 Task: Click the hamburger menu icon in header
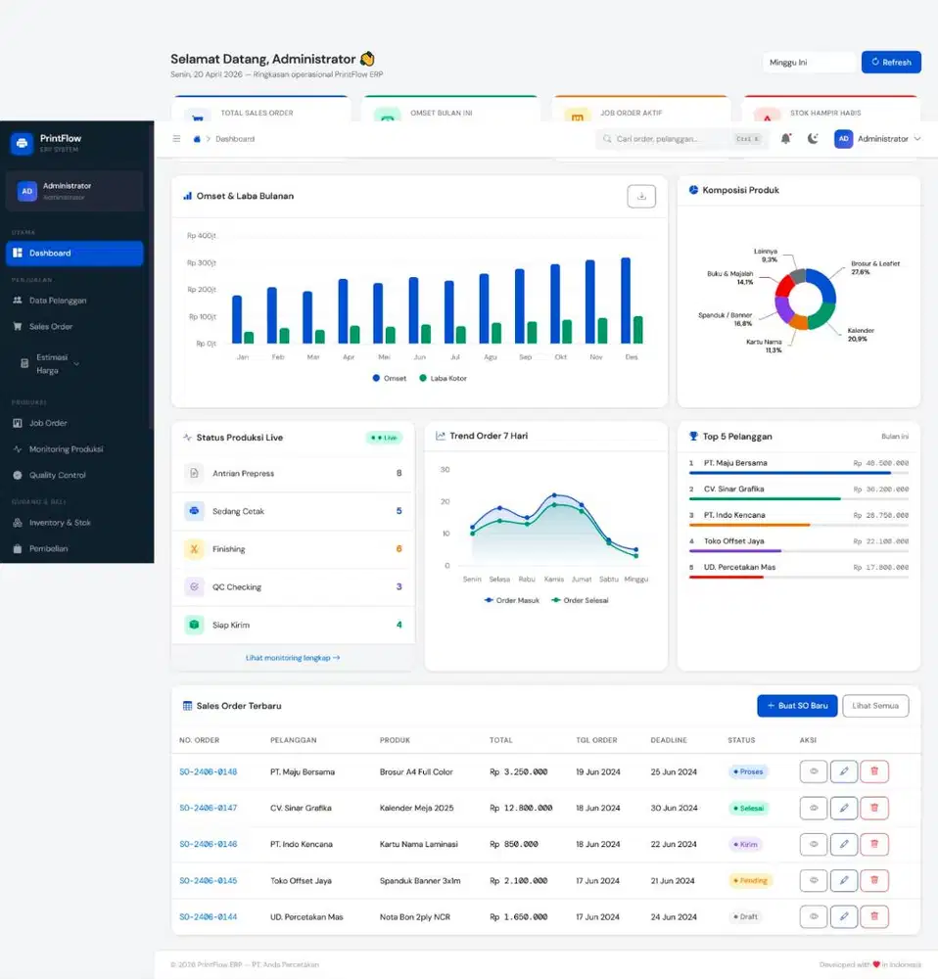coord(177,139)
